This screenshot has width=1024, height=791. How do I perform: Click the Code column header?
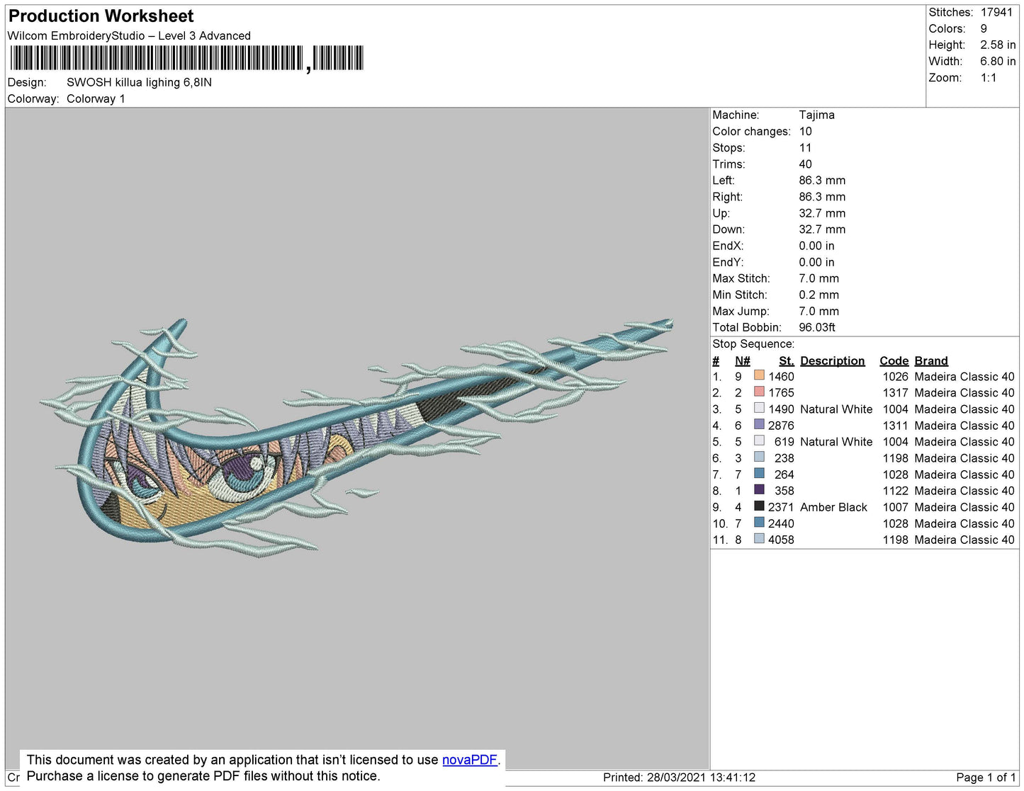point(894,360)
